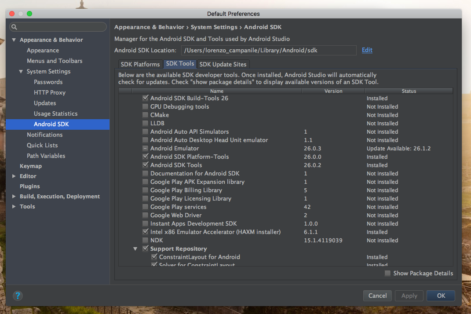This screenshot has width=471, height=314.
Task: Sort the table by Name column
Action: coord(216,91)
